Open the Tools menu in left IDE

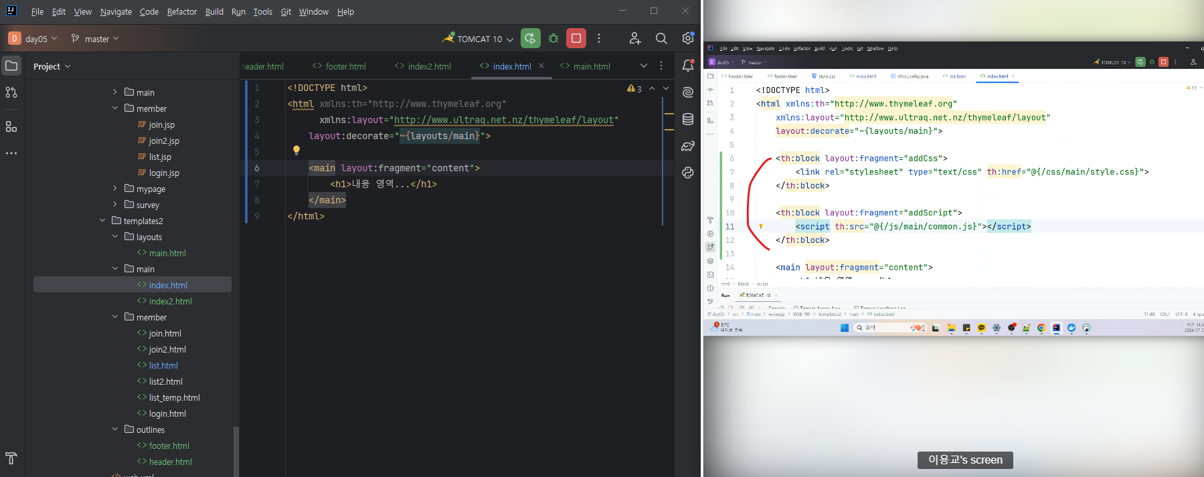(x=262, y=11)
